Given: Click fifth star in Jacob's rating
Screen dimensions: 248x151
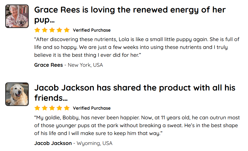Looking at the screenshot, I should pos(67,108).
